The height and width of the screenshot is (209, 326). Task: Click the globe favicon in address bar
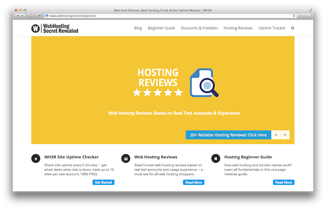pyautogui.click(x=47, y=16)
